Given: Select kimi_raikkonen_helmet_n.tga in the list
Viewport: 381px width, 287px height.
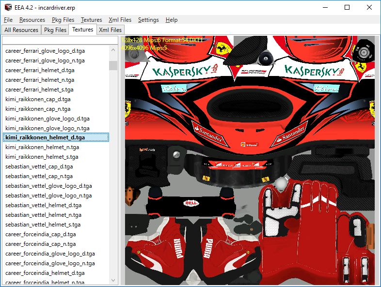Looking at the screenshot, I should coord(42,147).
